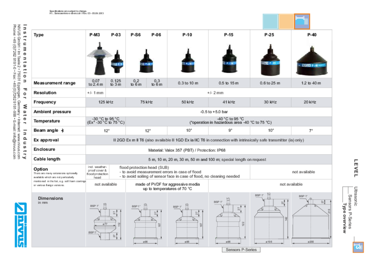Click the 'flood protection head (SUB)' option text
Viewport: 373px width, 263px height.
tap(144, 167)
